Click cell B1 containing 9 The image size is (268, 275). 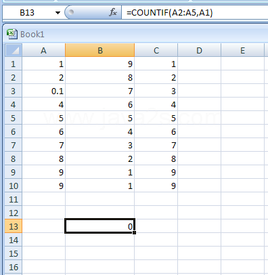click(100, 64)
